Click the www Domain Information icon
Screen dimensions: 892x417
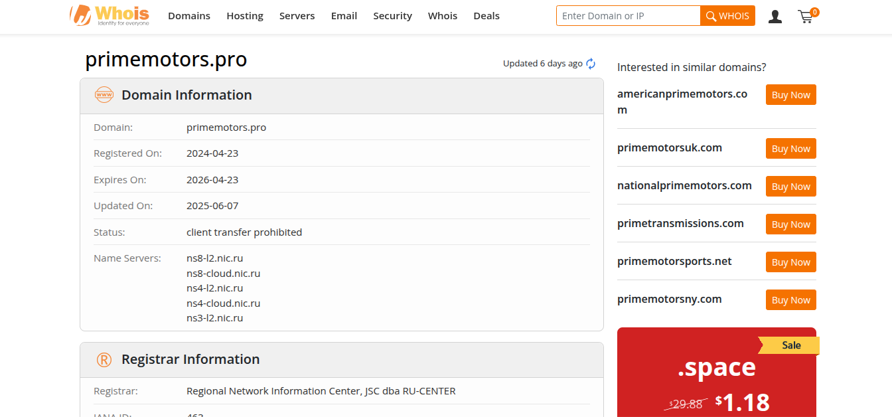[104, 95]
